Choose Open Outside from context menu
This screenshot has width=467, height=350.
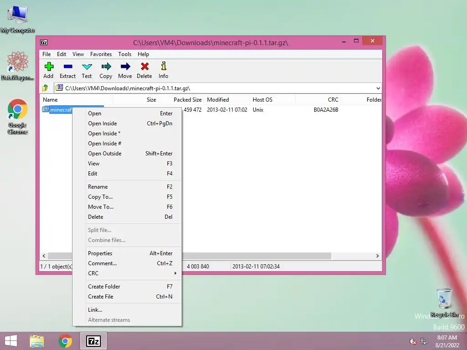click(133, 154)
